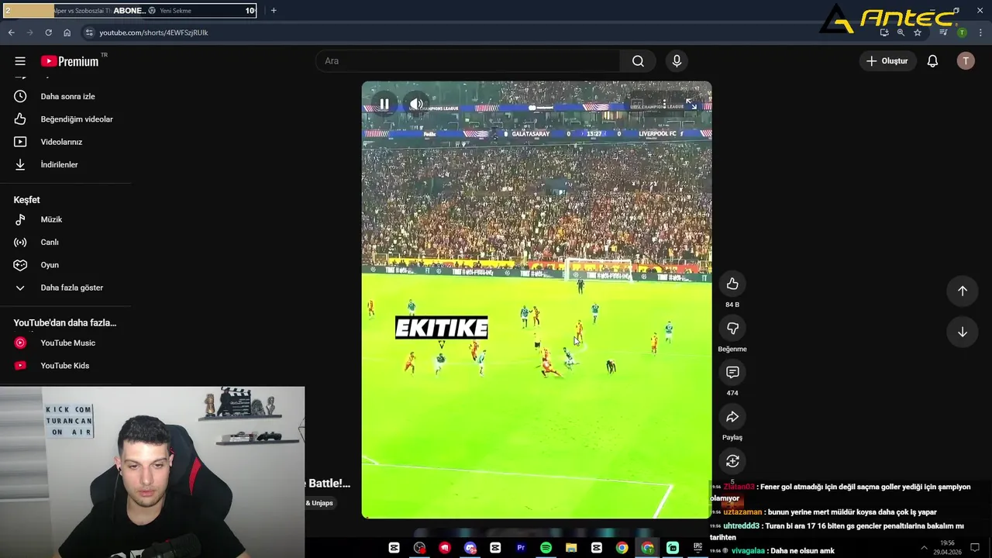Image resolution: width=992 pixels, height=558 pixels.
Task: Click the YouTube Premium logo
Action: [x=71, y=61]
